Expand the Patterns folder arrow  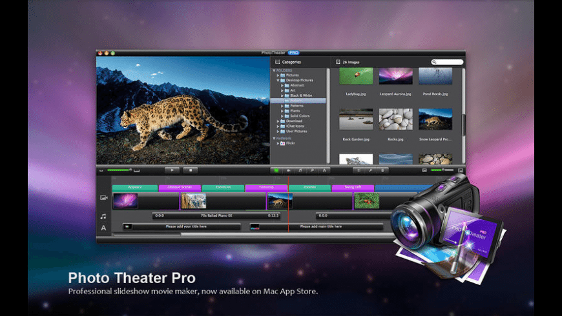coord(282,106)
